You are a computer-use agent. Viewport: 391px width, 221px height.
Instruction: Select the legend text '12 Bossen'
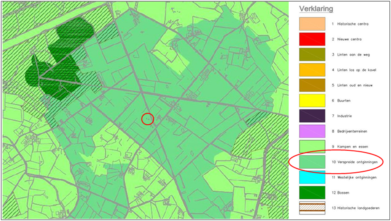[340, 193]
